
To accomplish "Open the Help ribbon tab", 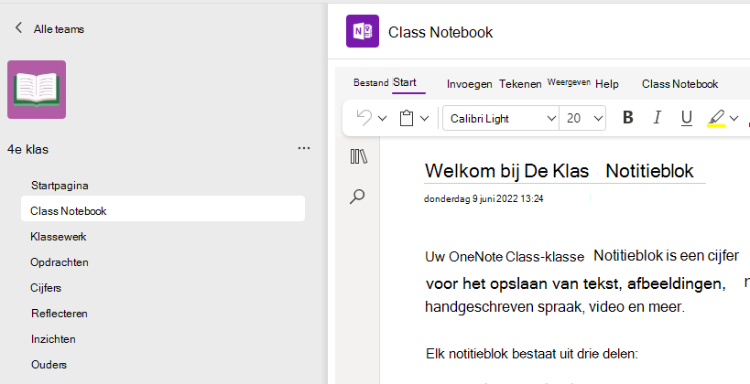I will [607, 84].
